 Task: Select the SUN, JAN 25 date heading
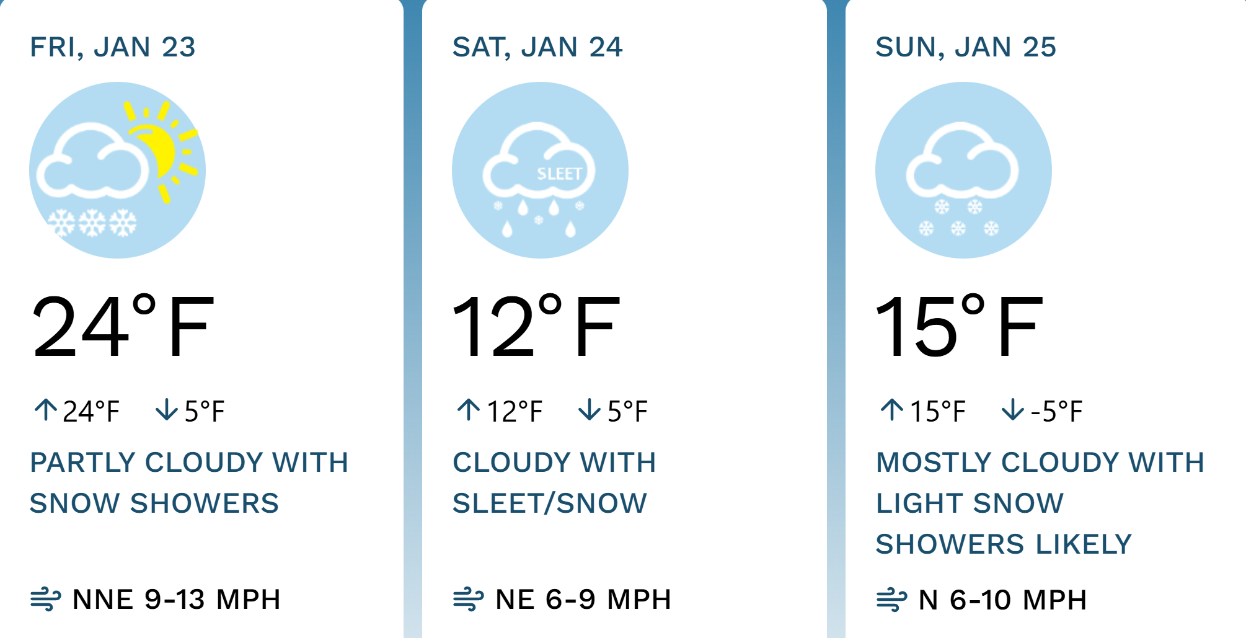tap(966, 47)
